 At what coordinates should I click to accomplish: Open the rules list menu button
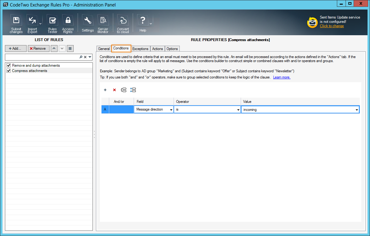70,48
